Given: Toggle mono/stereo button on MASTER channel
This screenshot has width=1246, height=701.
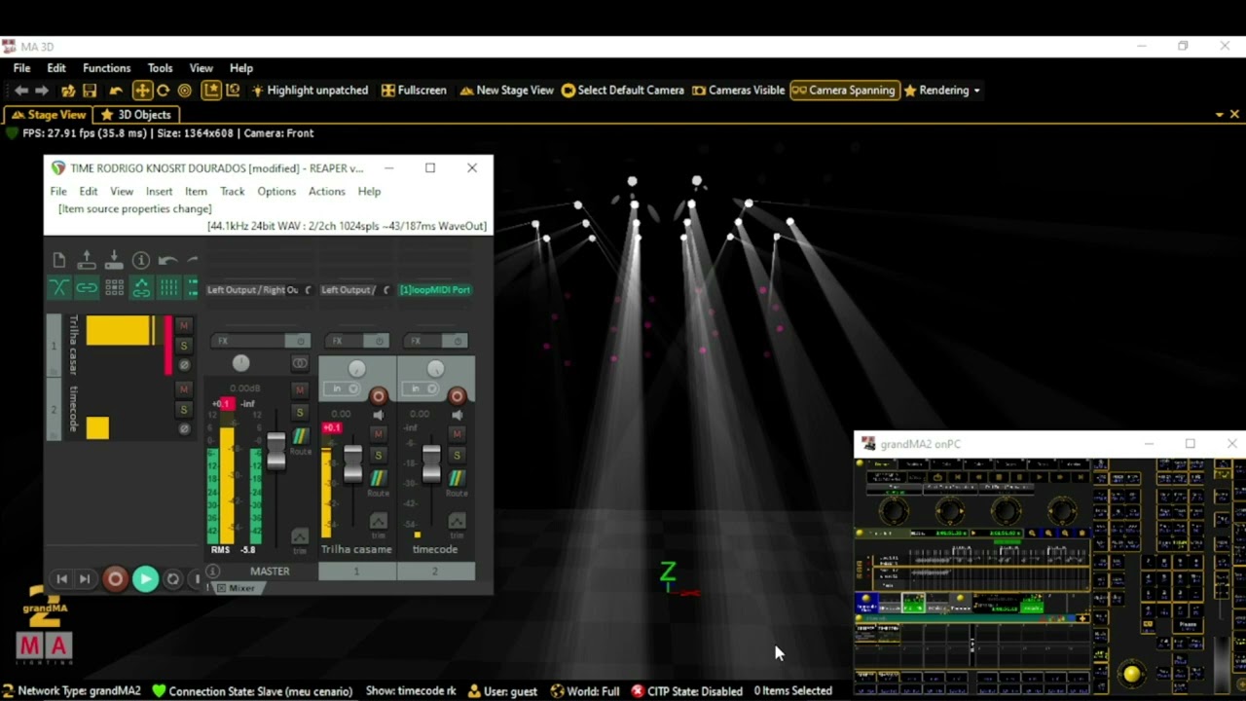Looking at the screenshot, I should tap(300, 363).
